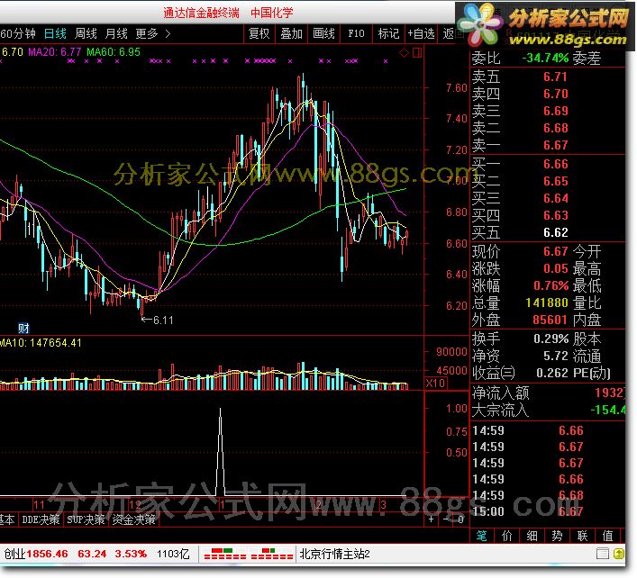Switch chart to 60分钟 period
Screen dimensions: 637x578
pyautogui.click(x=18, y=33)
